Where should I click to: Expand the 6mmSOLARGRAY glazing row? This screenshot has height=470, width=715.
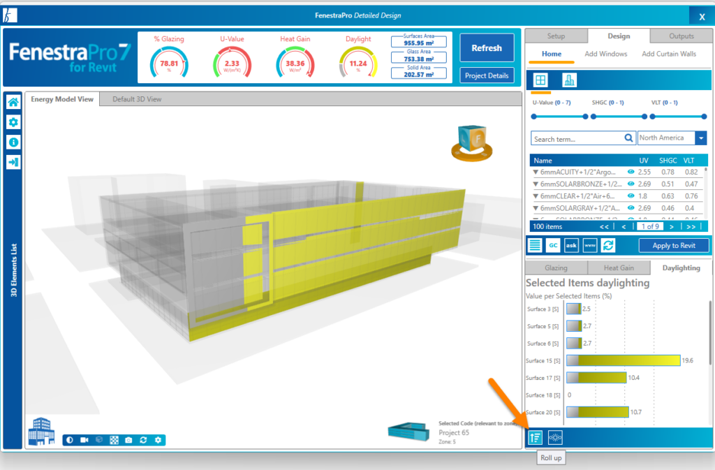click(x=536, y=208)
